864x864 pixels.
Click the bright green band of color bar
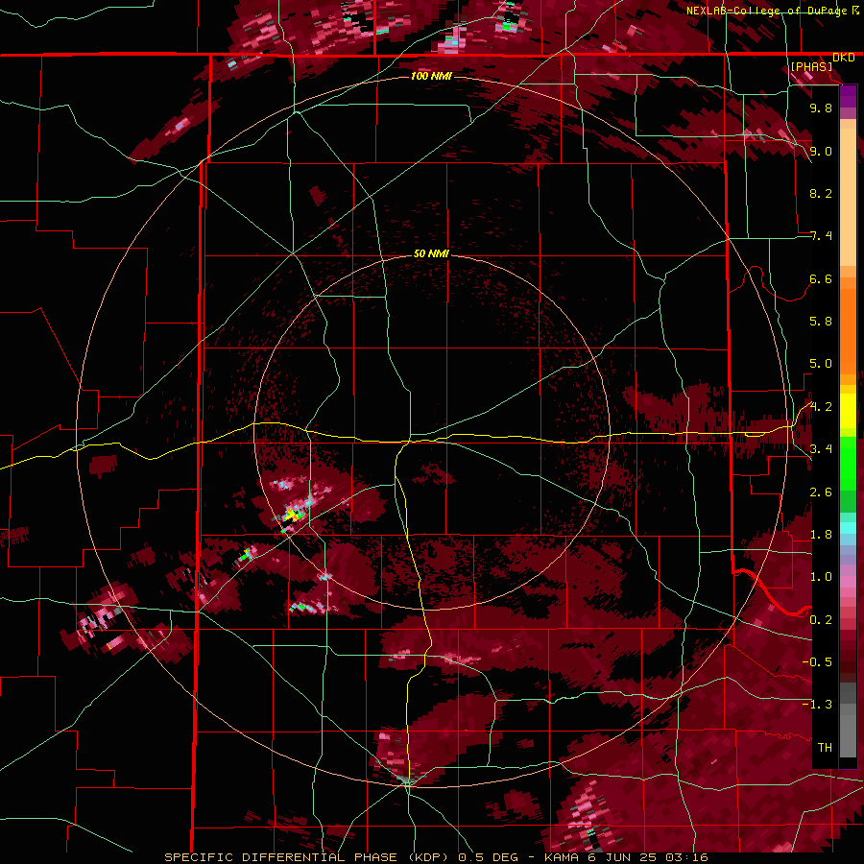click(848, 465)
